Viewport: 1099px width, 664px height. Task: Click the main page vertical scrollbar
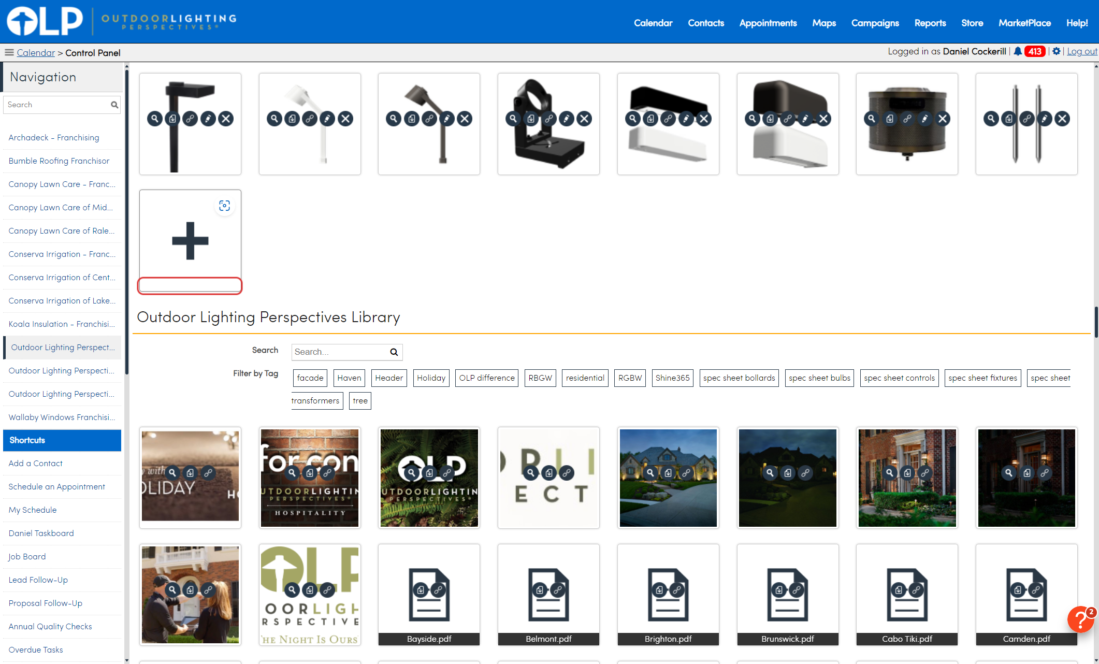pos(1096,322)
